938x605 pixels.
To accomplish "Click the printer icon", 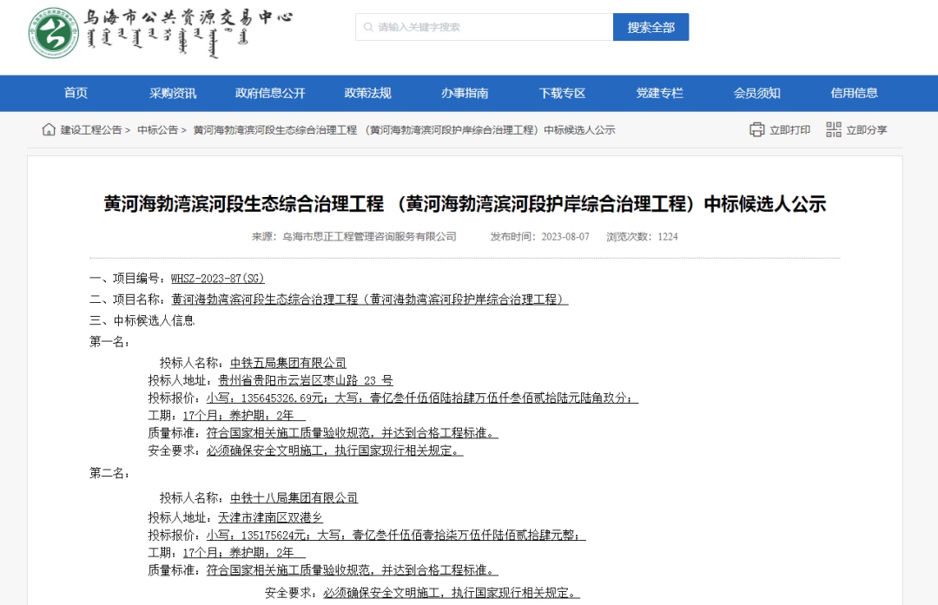I will tap(756, 130).
